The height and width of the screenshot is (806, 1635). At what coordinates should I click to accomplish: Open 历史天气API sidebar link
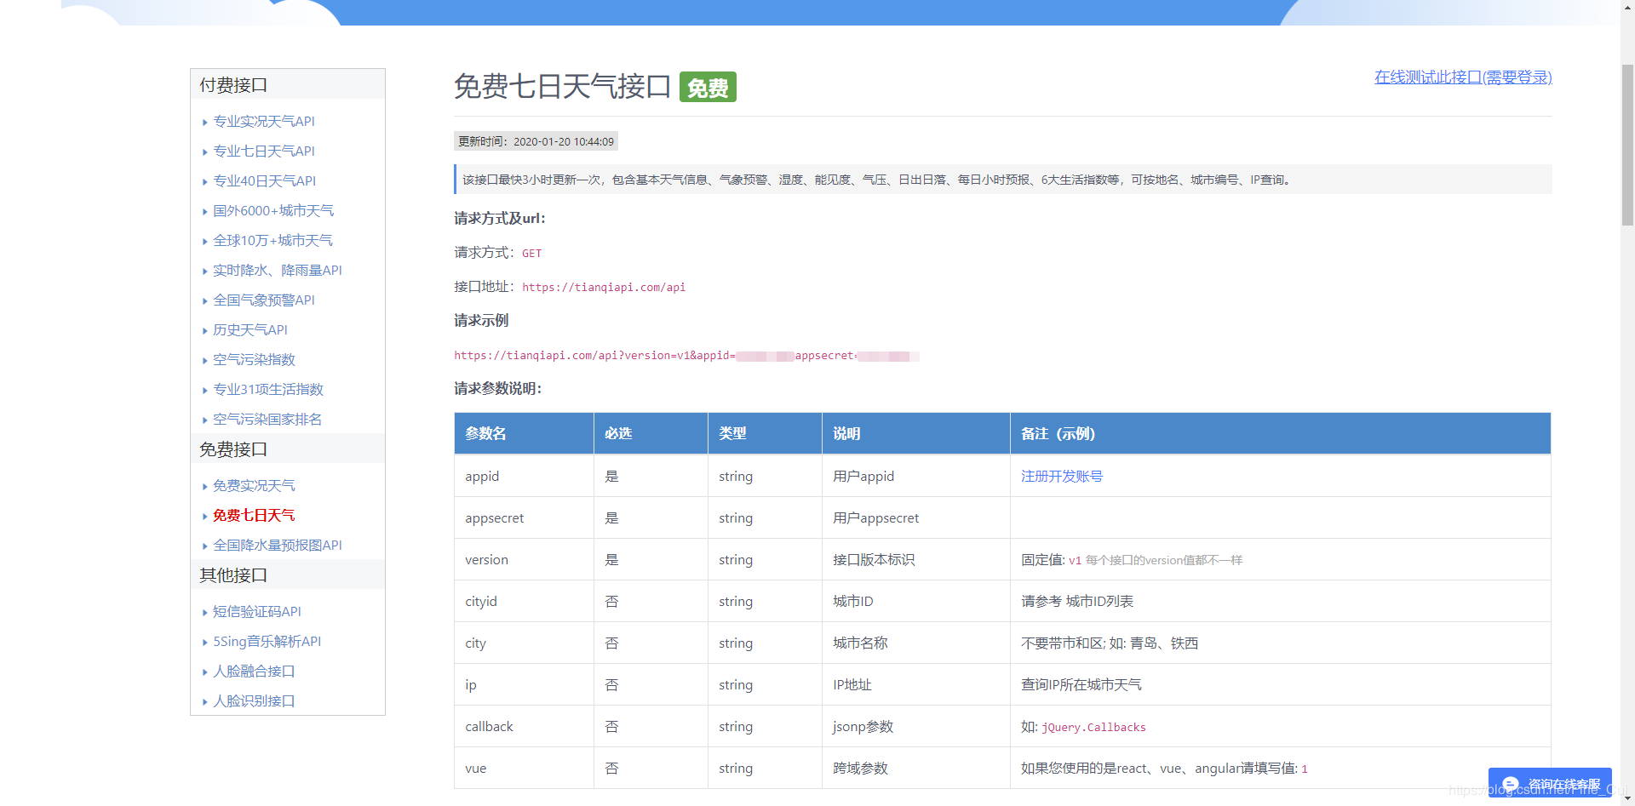click(x=250, y=330)
